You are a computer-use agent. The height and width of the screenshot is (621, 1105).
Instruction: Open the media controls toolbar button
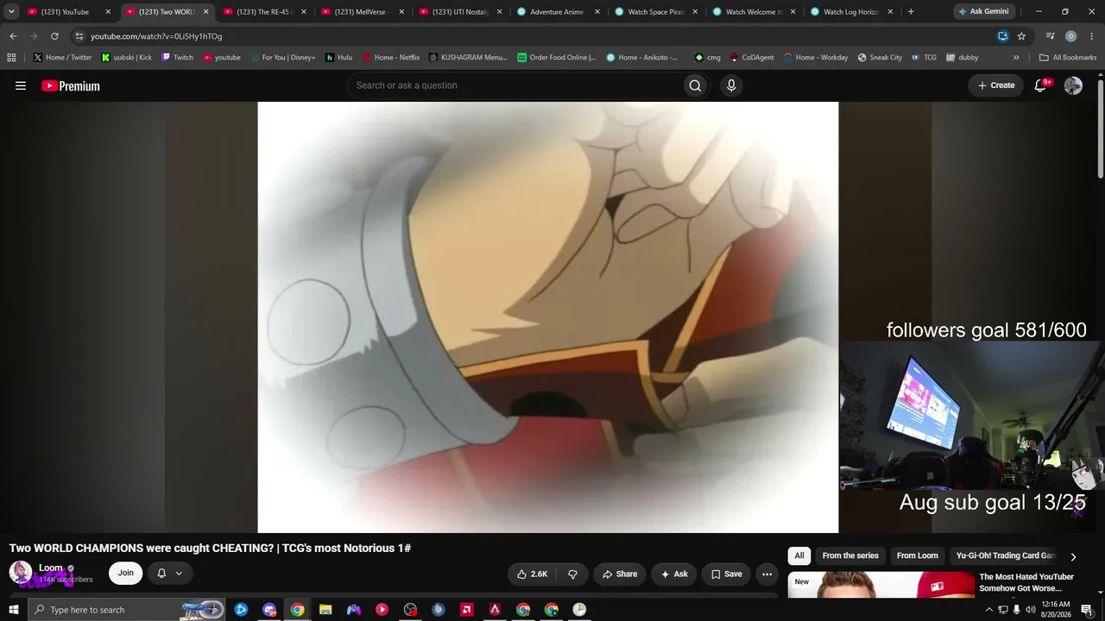(x=1050, y=36)
